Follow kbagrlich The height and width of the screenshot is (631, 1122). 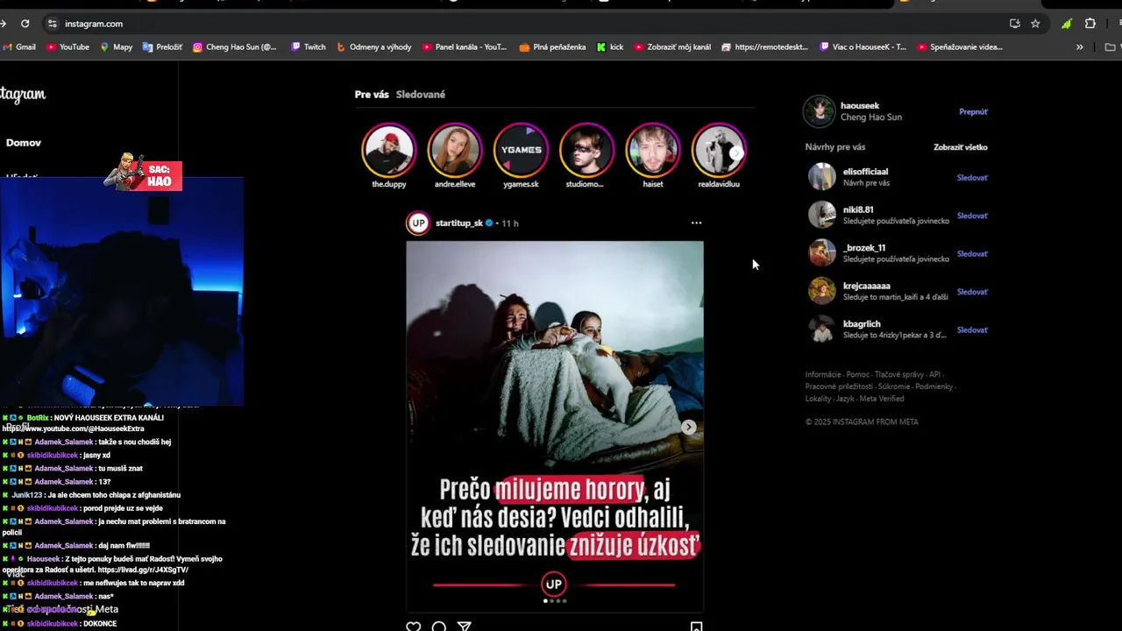(972, 330)
